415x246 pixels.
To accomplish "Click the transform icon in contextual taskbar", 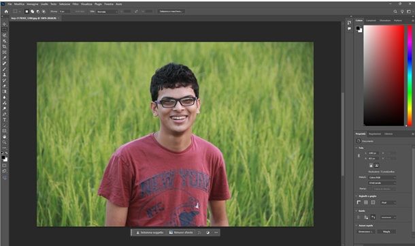I will click(199, 232).
